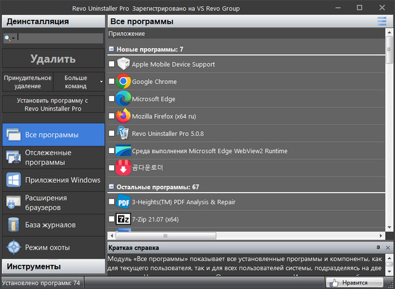Click into the program search field
The height and width of the screenshot is (289, 395).
pos(59,38)
